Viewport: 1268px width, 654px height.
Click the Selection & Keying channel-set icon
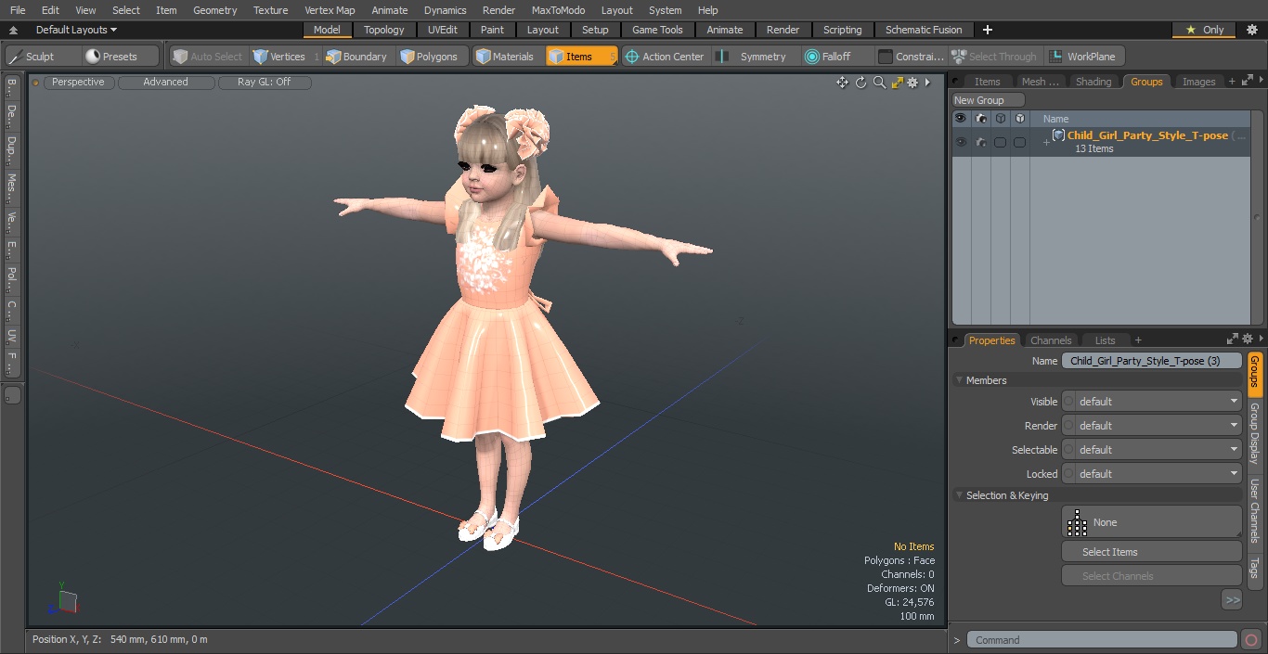point(1077,522)
